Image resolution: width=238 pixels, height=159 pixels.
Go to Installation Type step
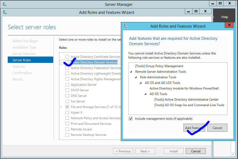24,47
